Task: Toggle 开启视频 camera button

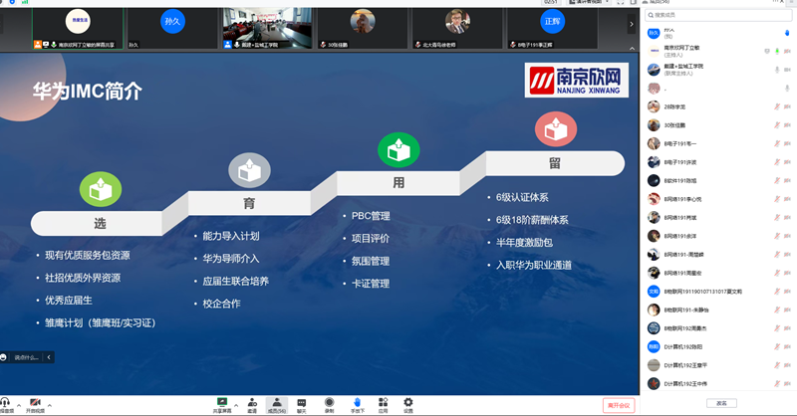Action: click(35, 402)
